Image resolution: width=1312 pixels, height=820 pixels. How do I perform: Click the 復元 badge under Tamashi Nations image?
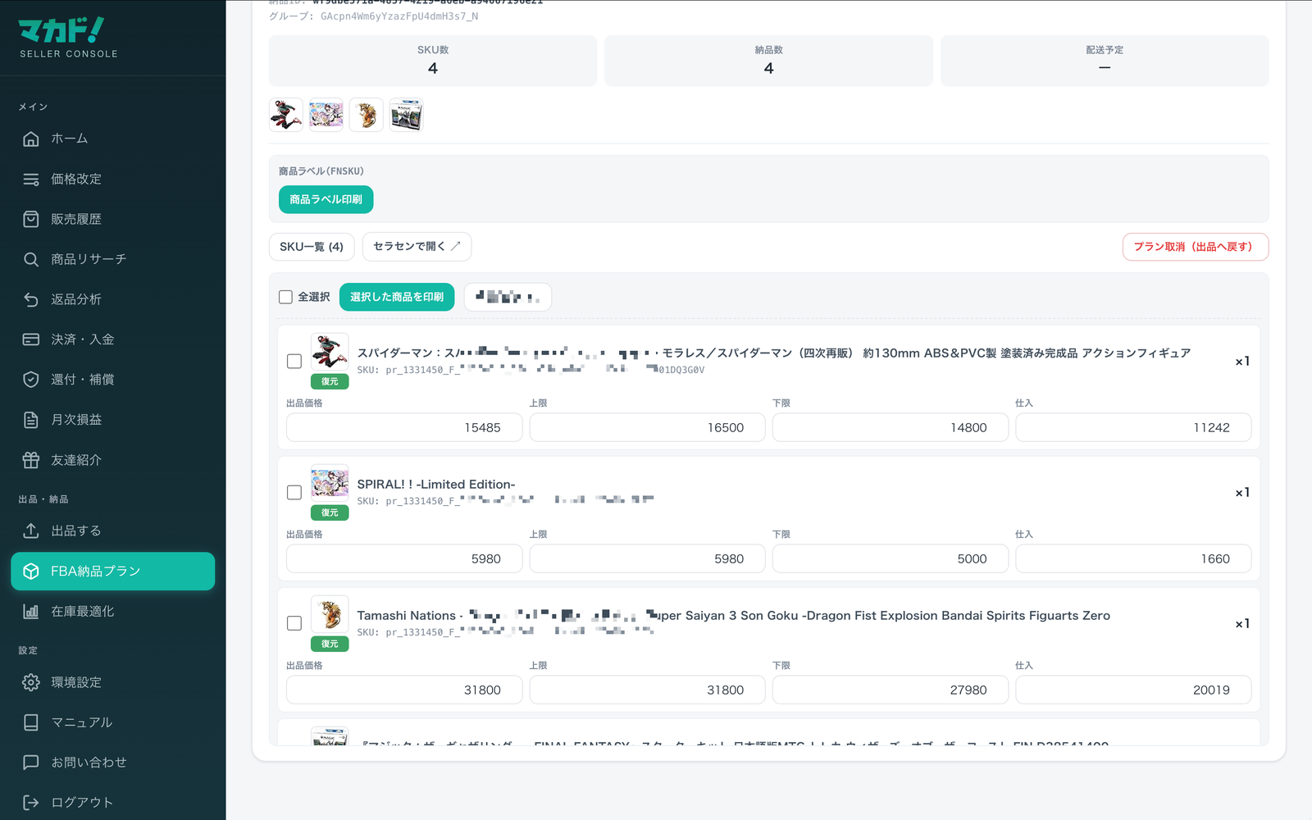pos(330,644)
